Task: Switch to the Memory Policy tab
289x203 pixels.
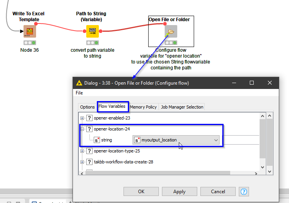Action: pyautogui.click(x=143, y=107)
